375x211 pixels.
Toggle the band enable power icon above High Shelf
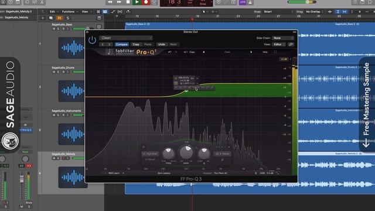(144, 147)
